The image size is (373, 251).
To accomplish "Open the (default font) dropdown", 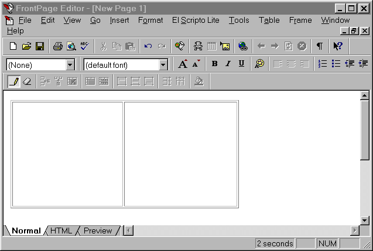I will click(x=163, y=64).
